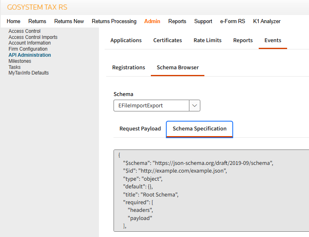The width and height of the screenshot is (309, 237).
Task: Click the Admin menu item
Action: coord(152,21)
